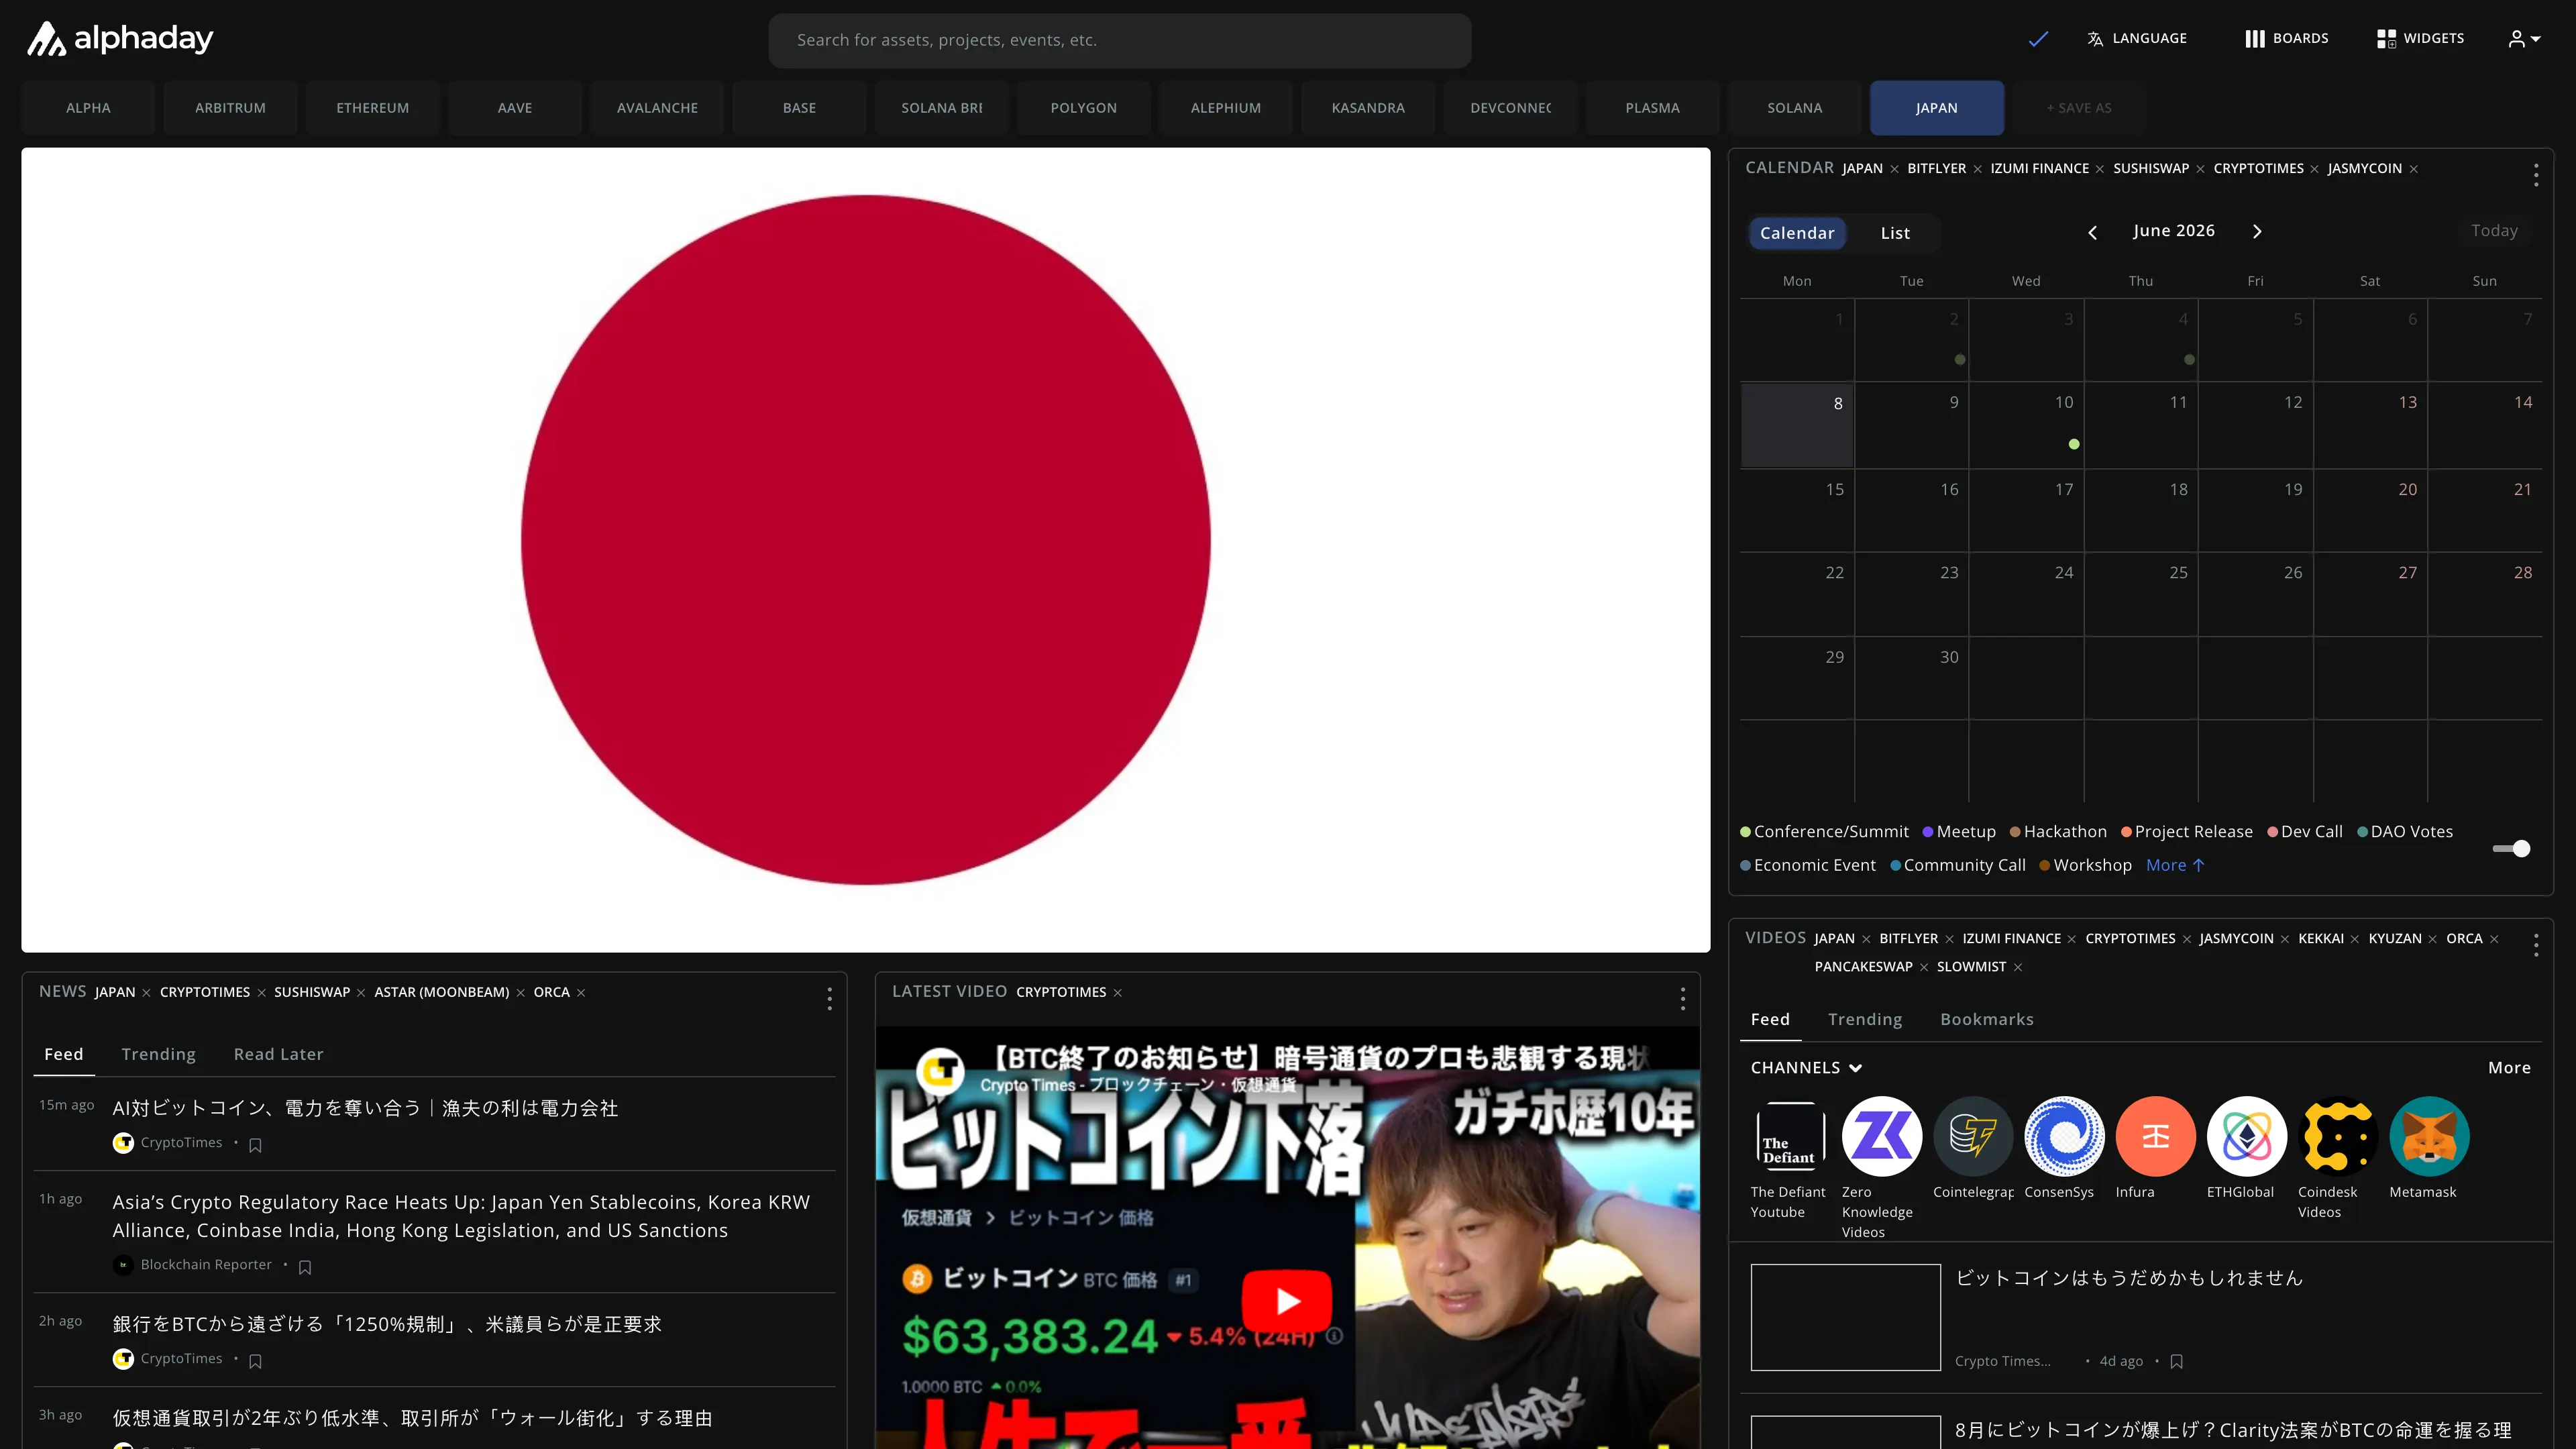Go to previous month in calendar
The image size is (2576, 1449).
[2092, 232]
